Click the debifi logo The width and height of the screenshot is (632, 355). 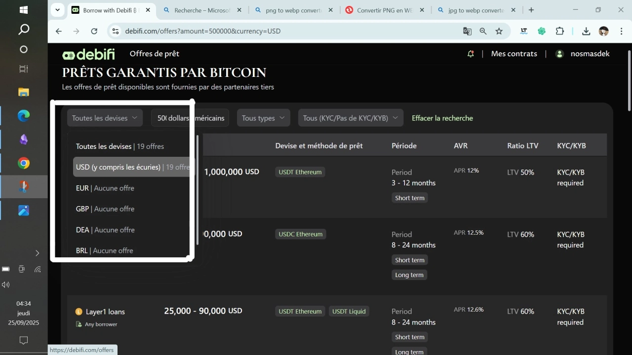coord(88,54)
